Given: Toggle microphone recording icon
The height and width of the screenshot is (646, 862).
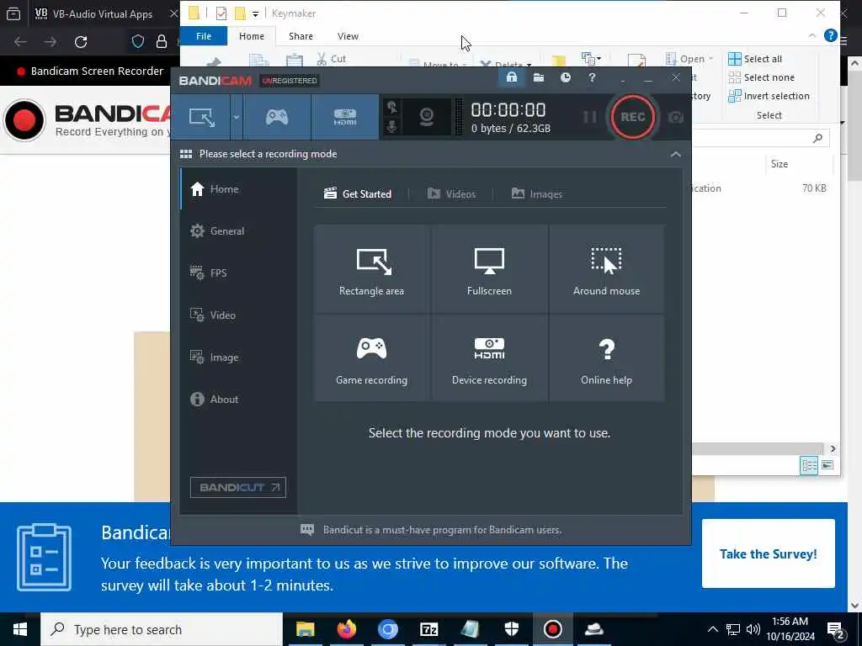Looking at the screenshot, I should tap(392, 127).
